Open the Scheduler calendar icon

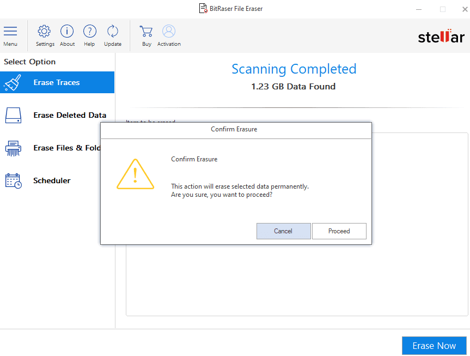13,180
